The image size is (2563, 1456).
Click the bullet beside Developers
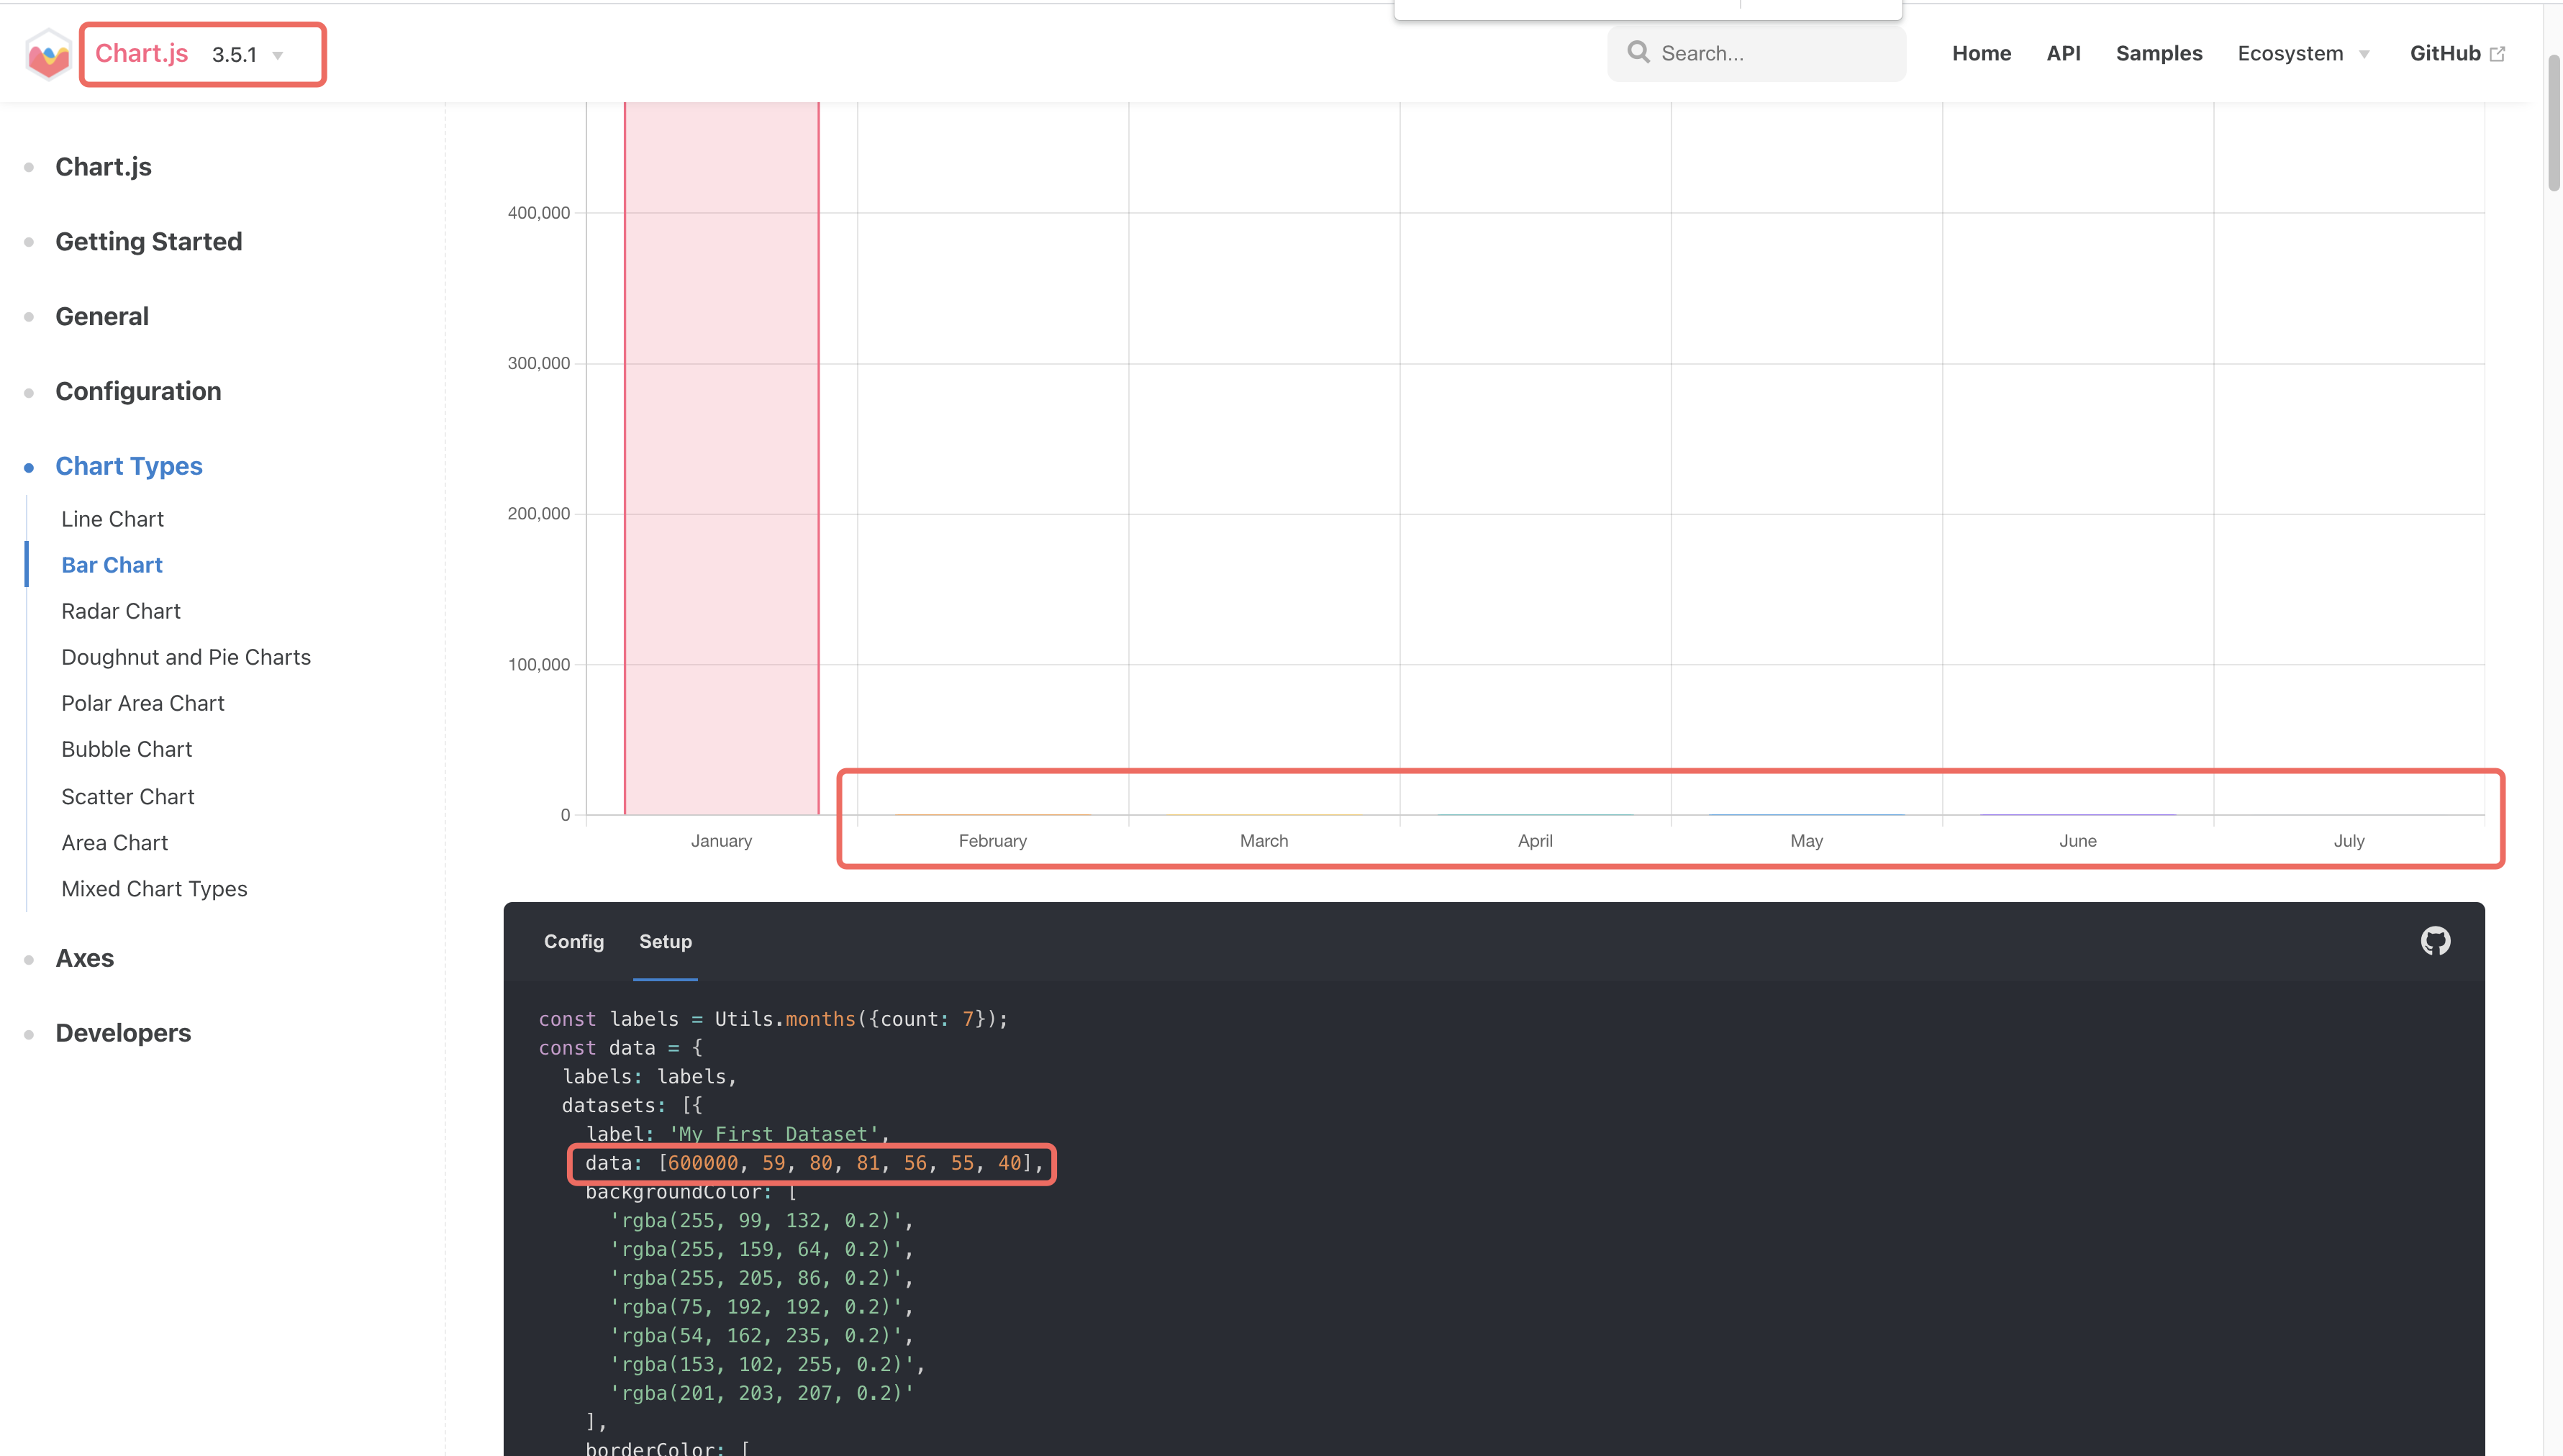pyautogui.click(x=28, y=1033)
